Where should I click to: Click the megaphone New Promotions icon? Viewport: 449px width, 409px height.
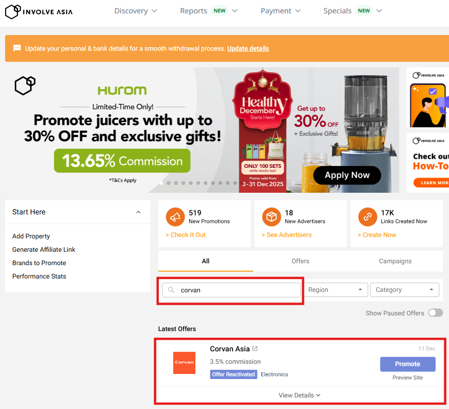tap(176, 217)
